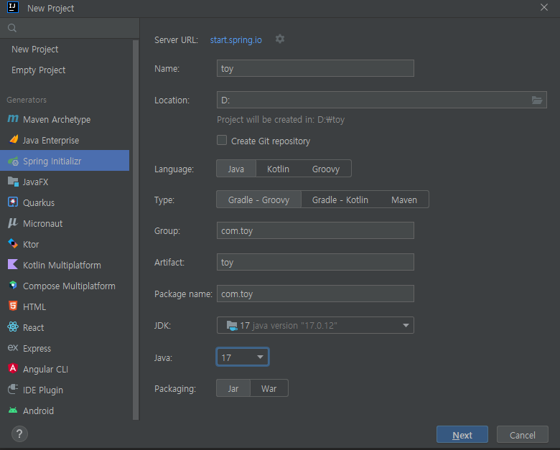Choose War packaging option
The width and height of the screenshot is (560, 450).
tap(269, 388)
